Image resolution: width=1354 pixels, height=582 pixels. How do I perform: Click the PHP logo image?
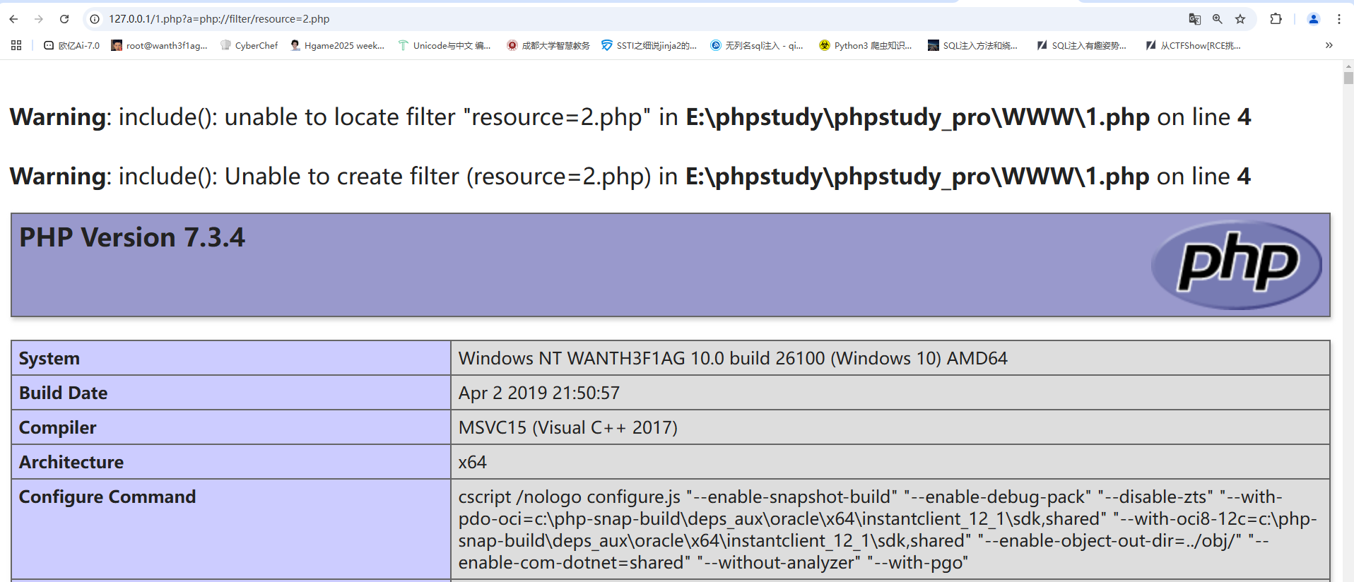click(x=1237, y=265)
